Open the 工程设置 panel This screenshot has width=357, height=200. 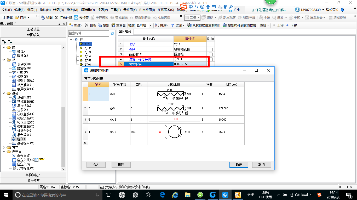[x=33, y=29]
